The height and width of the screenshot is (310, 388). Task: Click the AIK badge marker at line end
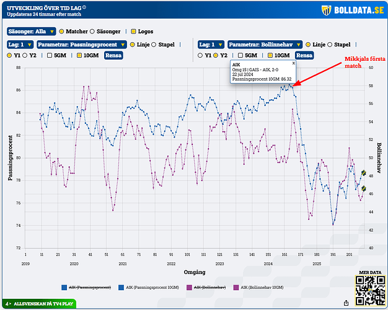(364, 174)
